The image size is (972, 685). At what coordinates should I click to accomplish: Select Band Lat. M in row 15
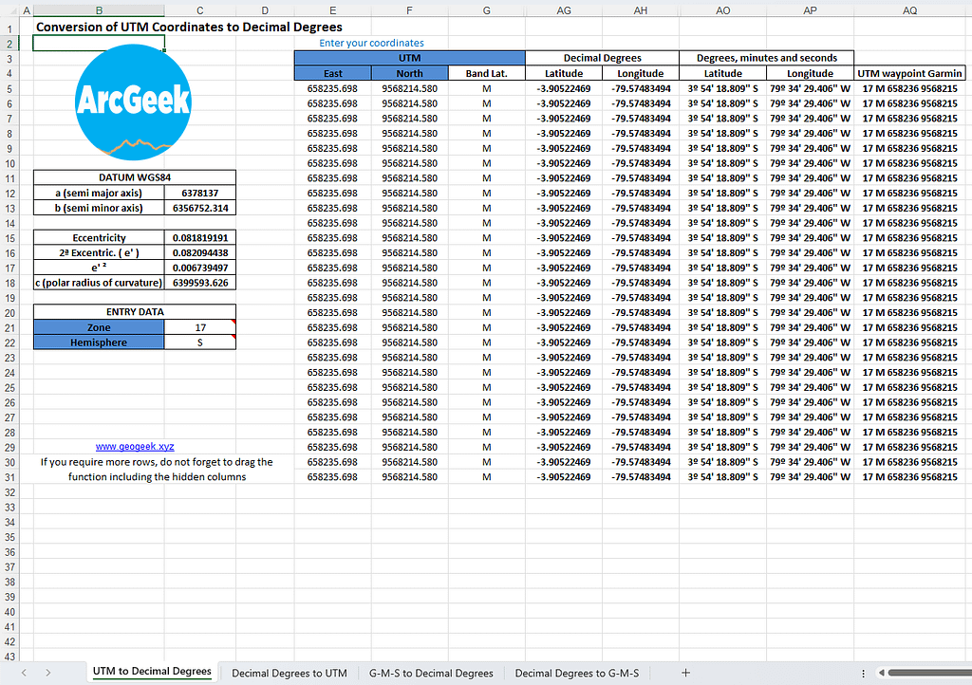click(x=487, y=238)
